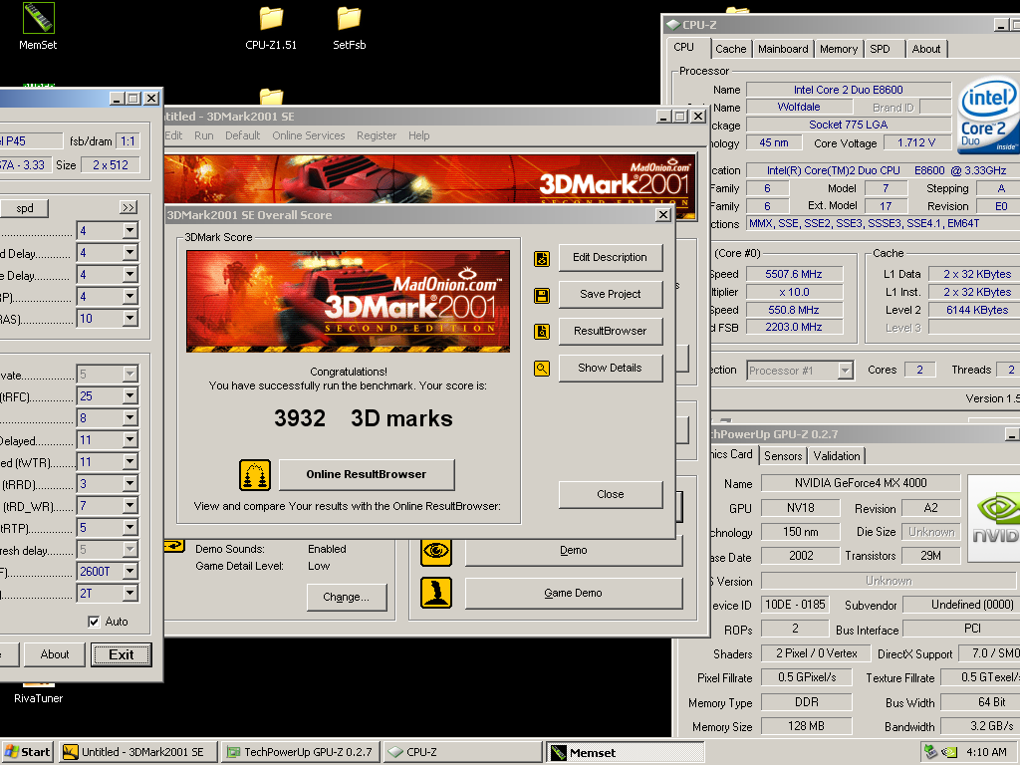Select the Memset taskbar button
Viewport: 1020px width, 765px height.
(625, 753)
